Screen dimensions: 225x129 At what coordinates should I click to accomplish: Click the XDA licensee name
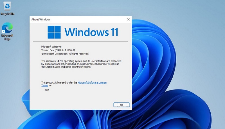(x=47, y=90)
